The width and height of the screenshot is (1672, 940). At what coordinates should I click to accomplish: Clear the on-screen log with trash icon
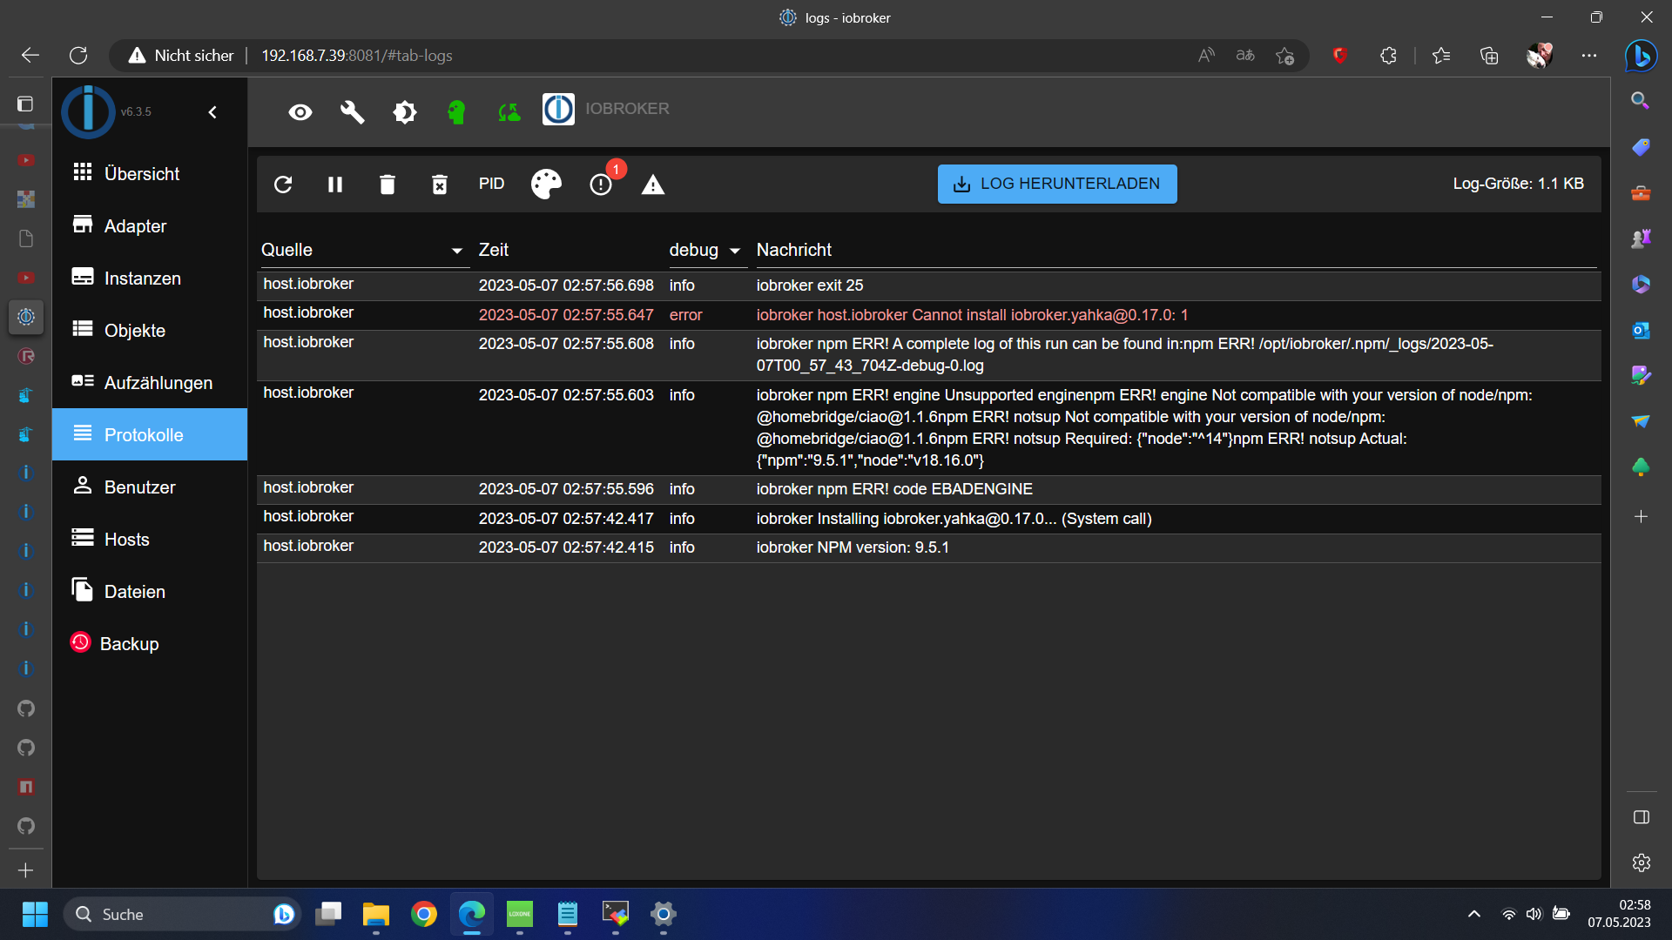coord(388,185)
